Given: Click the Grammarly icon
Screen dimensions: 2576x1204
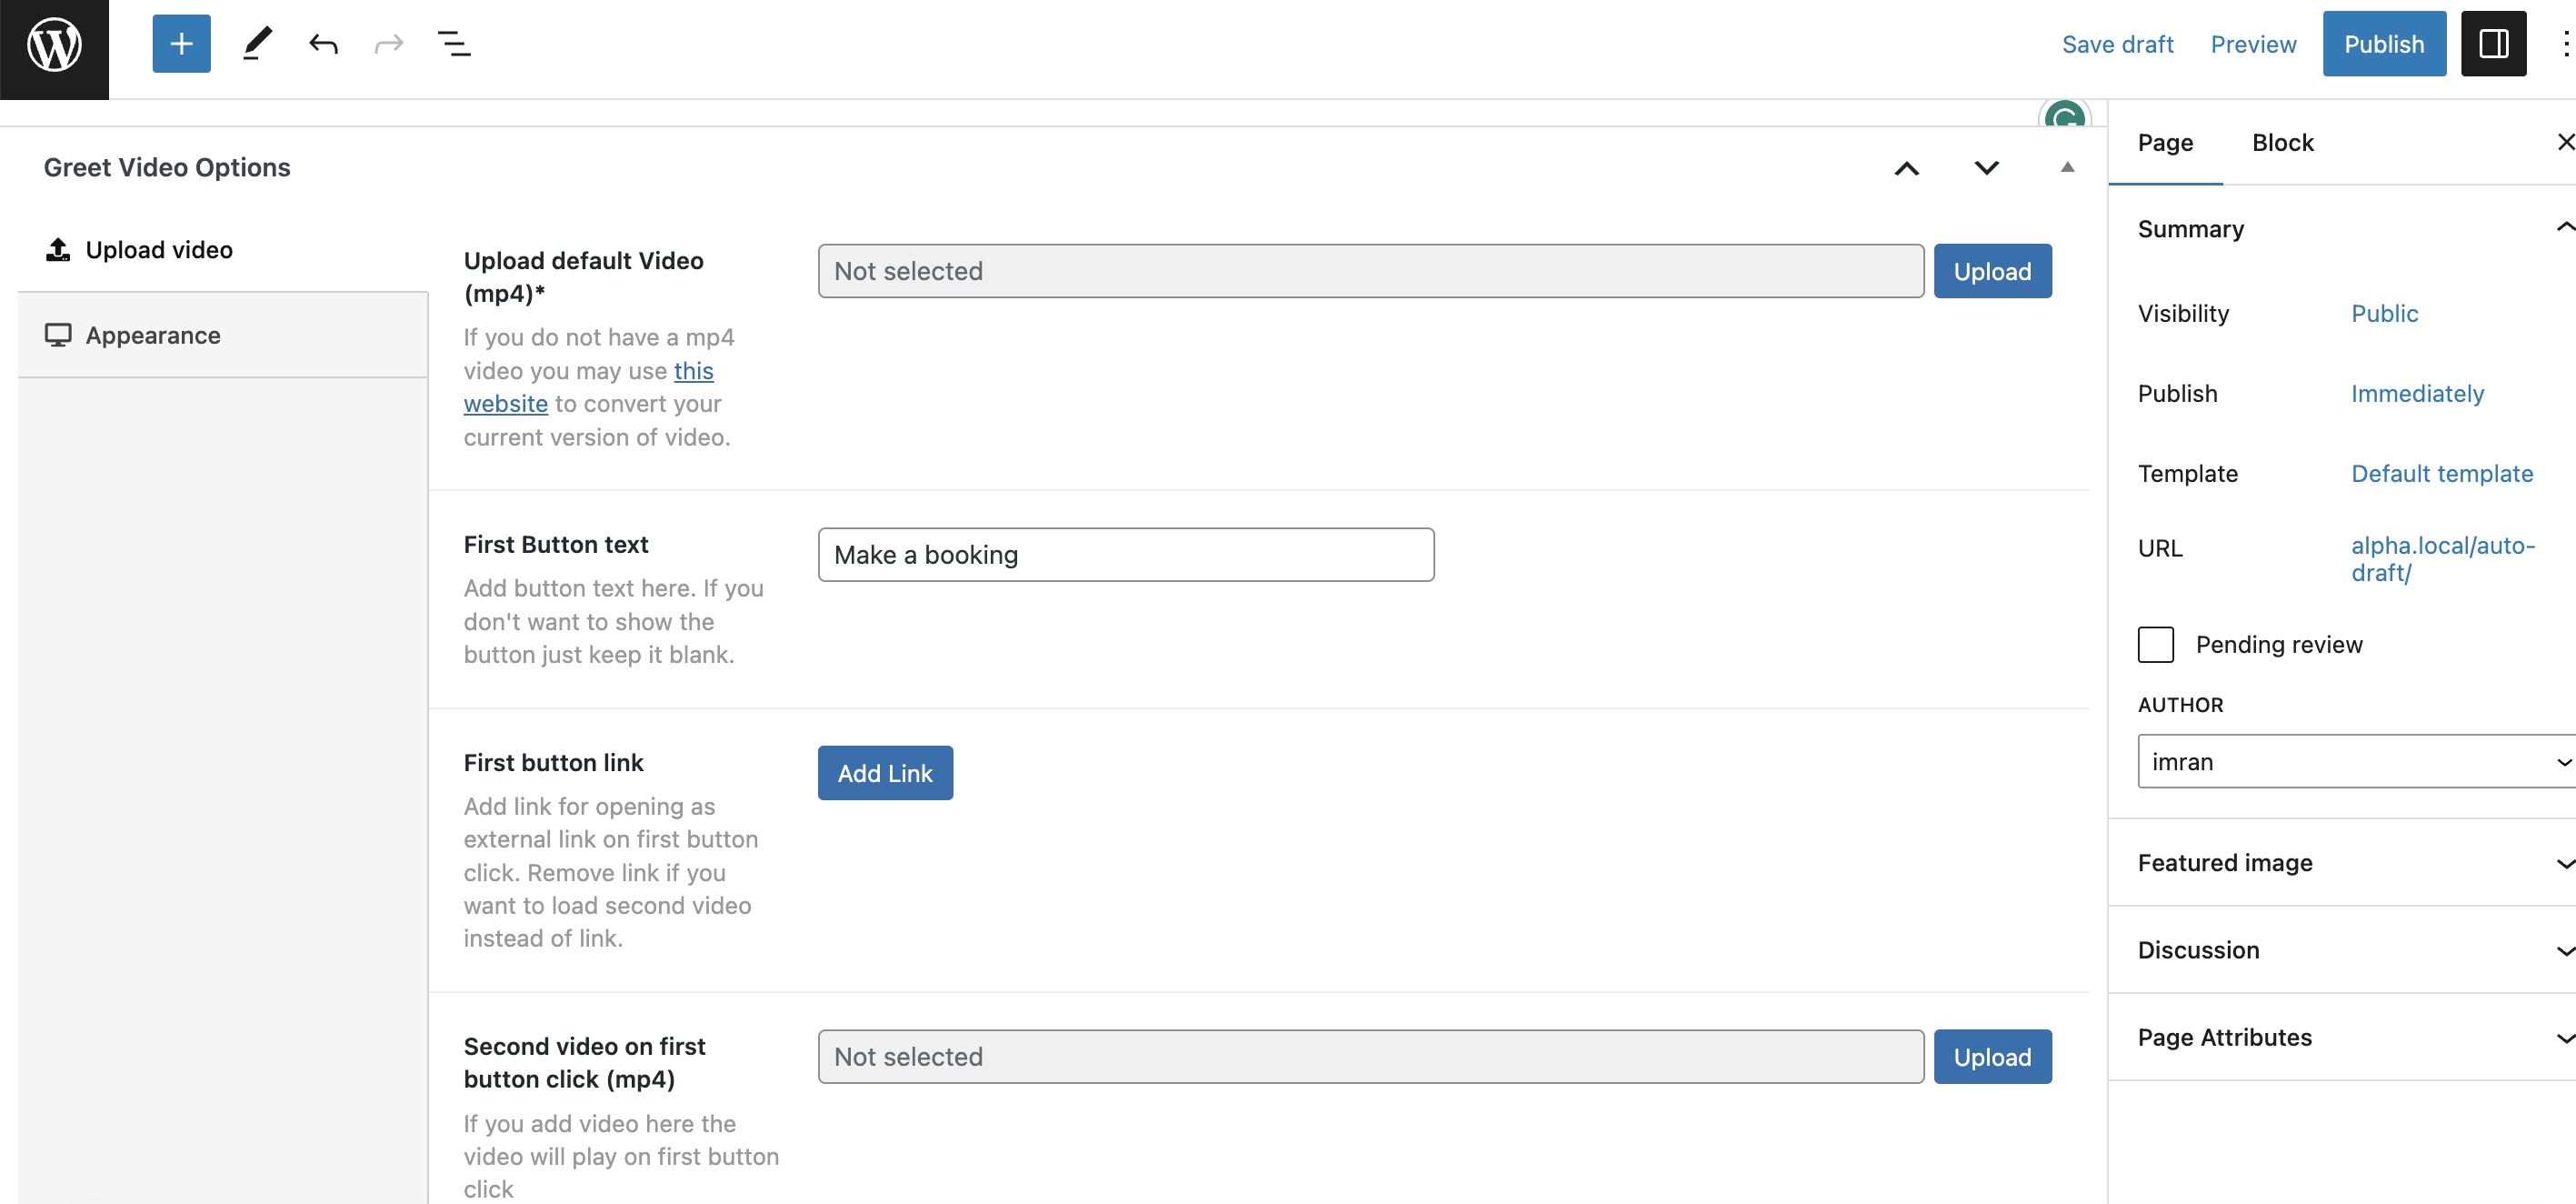Looking at the screenshot, I should pyautogui.click(x=2064, y=118).
